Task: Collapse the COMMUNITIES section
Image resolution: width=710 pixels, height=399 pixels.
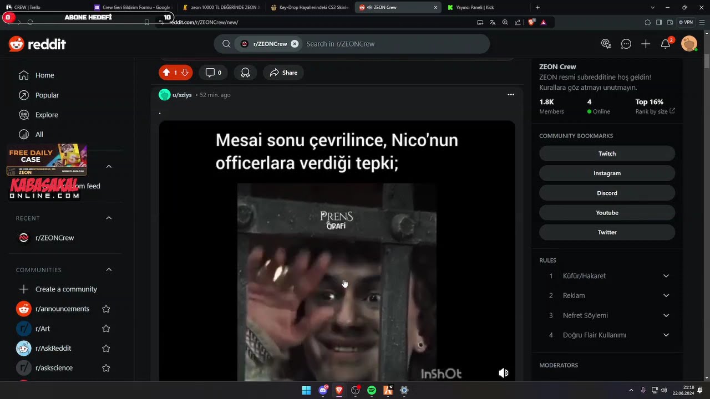Action: point(109,270)
